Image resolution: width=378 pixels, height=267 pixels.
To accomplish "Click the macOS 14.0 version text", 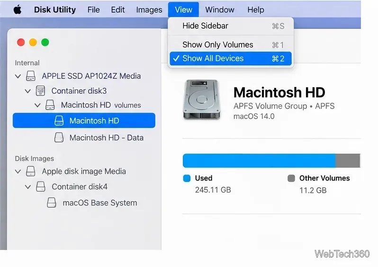I will click(x=254, y=116).
